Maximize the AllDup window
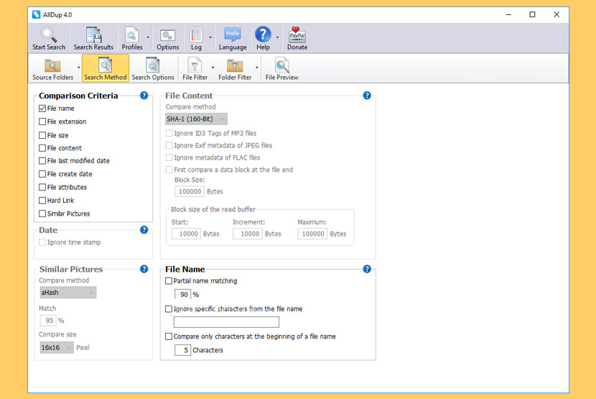 (x=533, y=14)
